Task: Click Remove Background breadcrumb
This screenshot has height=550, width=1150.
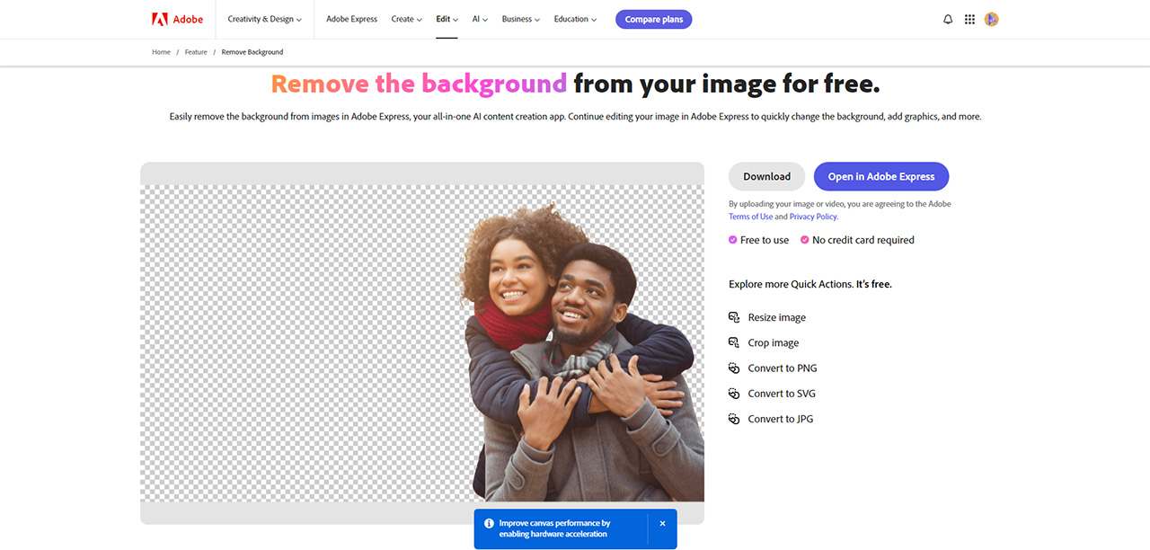Action: coord(252,52)
